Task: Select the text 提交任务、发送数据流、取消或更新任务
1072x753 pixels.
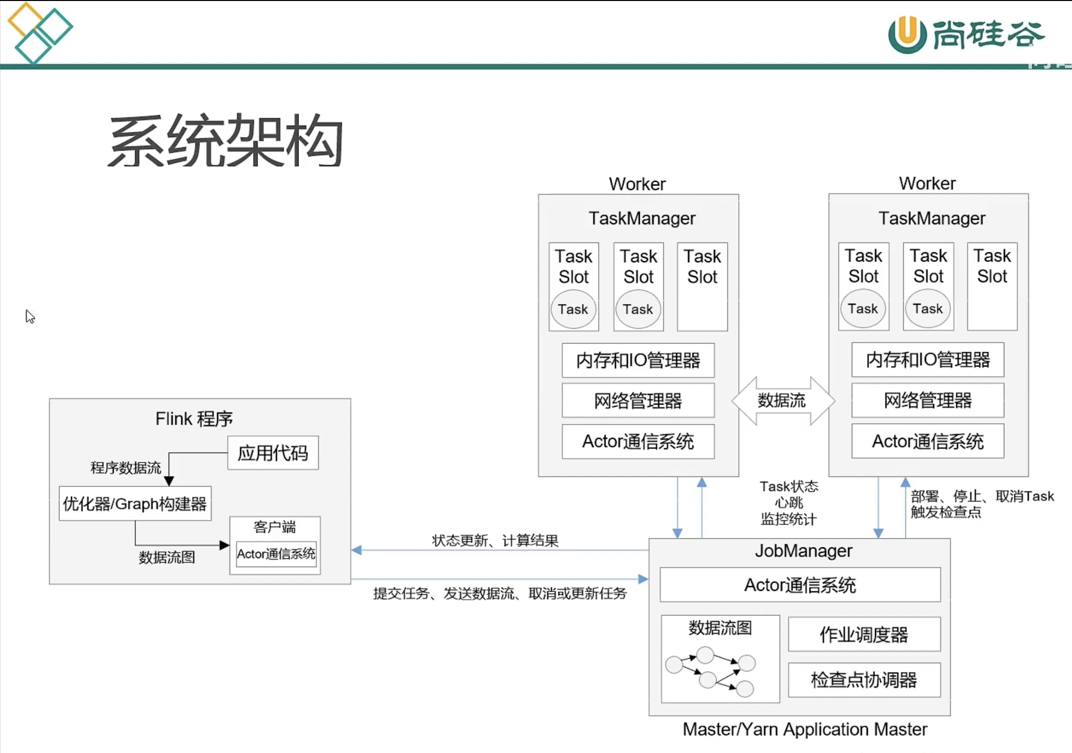Action: click(500, 593)
